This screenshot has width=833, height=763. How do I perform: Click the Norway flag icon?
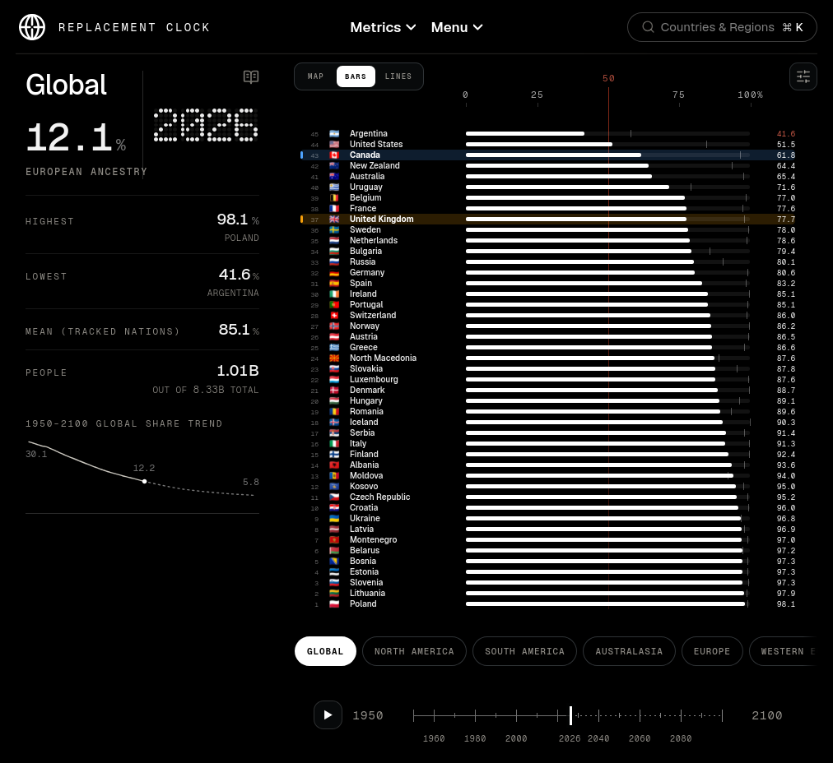334,326
